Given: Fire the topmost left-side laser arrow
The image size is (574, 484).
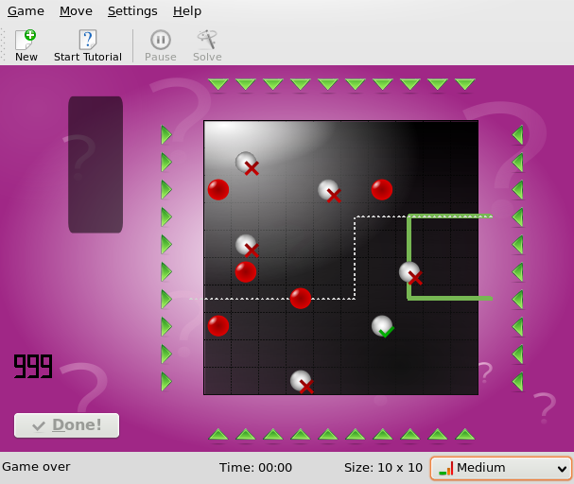Looking at the screenshot, I should coord(166,135).
